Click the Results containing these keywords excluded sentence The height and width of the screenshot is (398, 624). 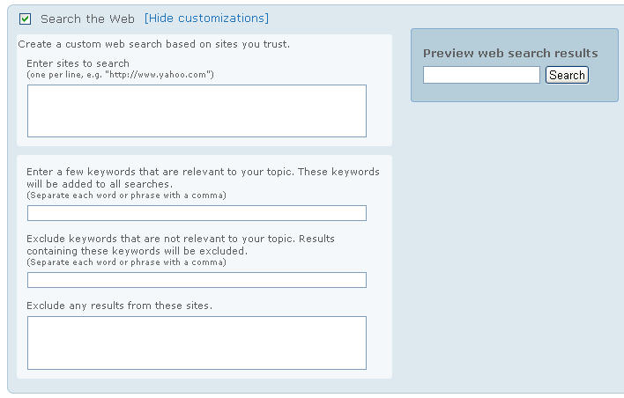pos(181,245)
